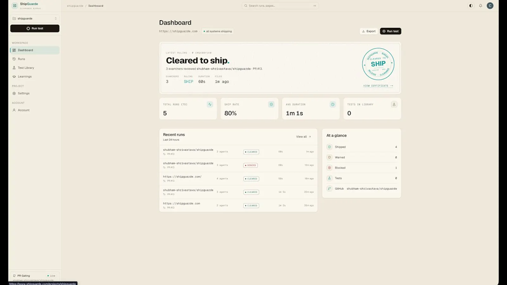
Task: Open Test Library in the sidebar
Action: point(35,68)
